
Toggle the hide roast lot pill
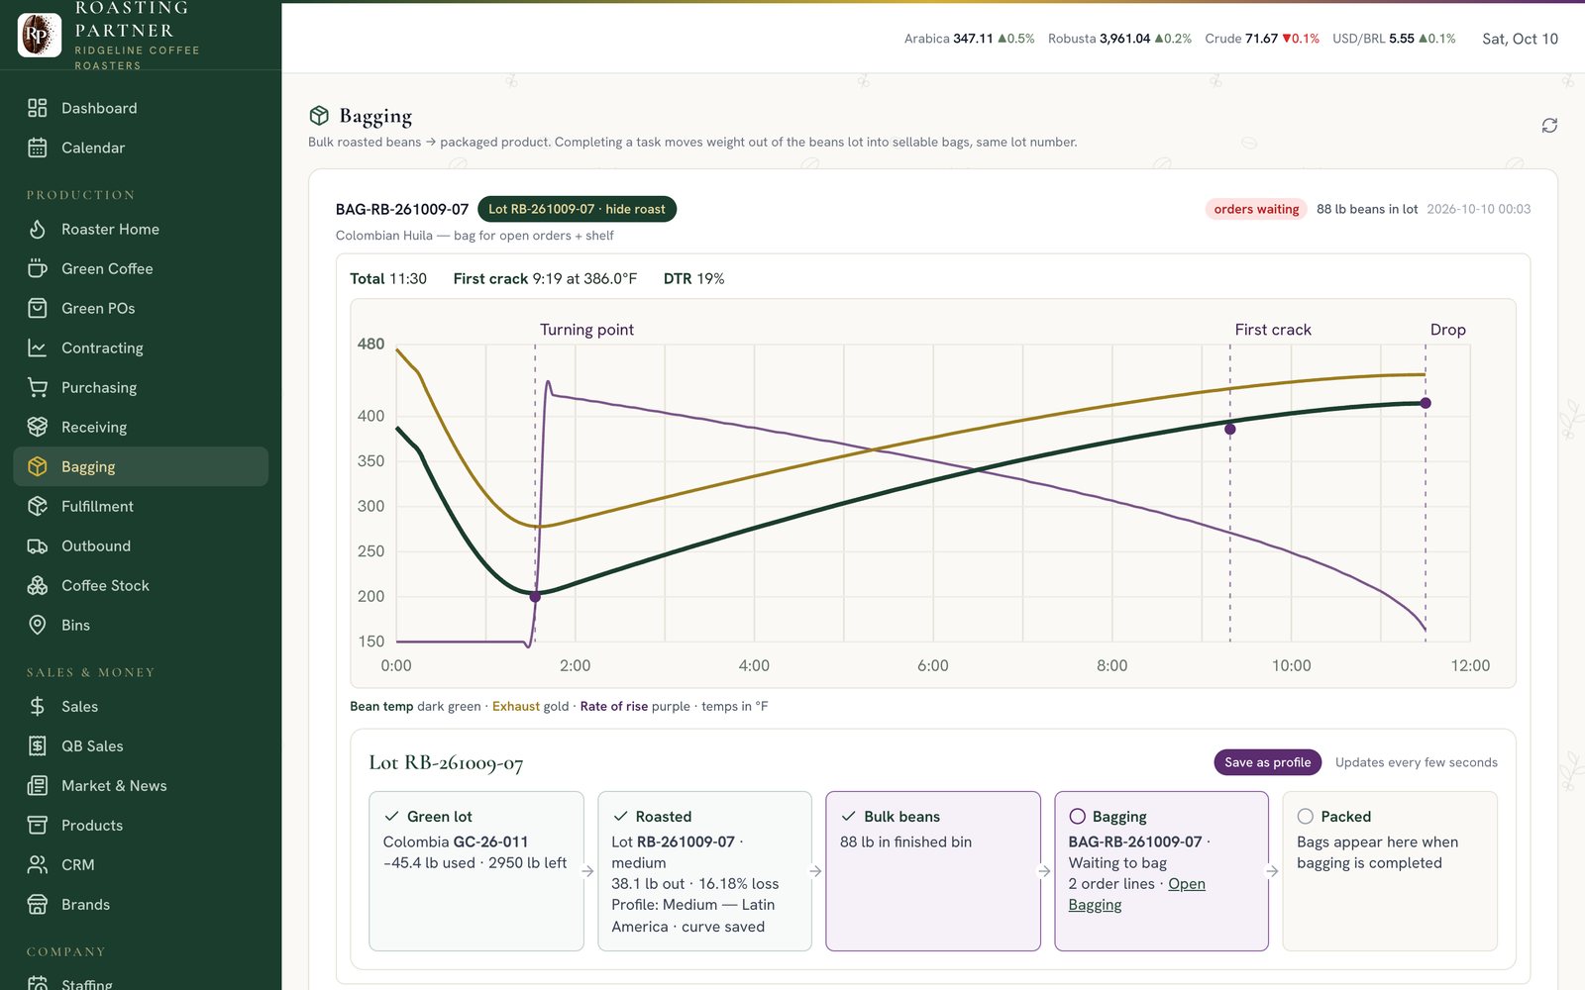coord(577,209)
